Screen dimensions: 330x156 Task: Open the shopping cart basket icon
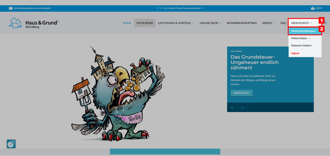[x=313, y=8]
